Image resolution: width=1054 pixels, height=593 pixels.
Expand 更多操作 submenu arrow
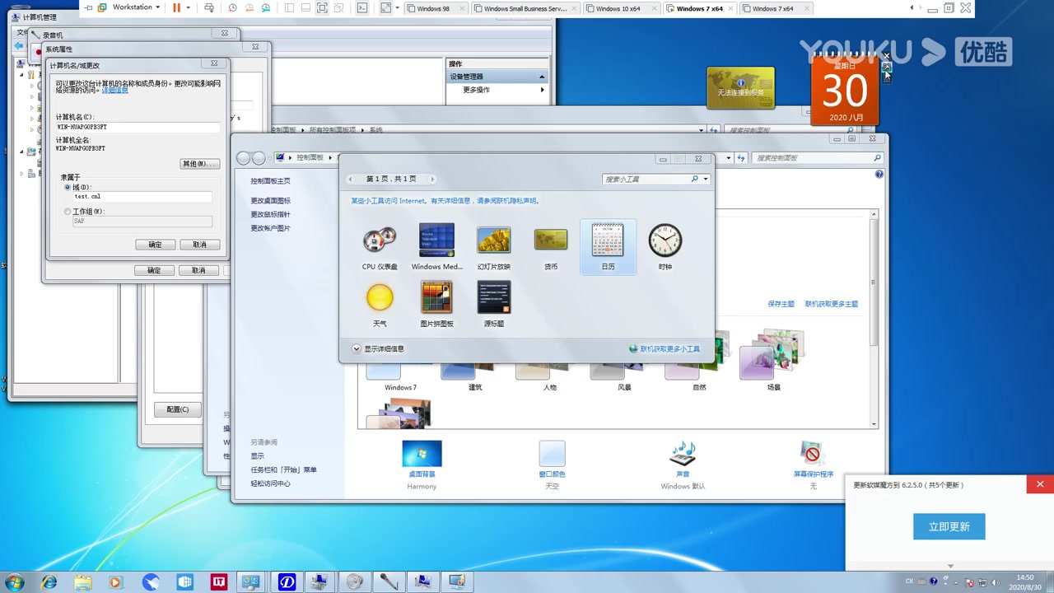pos(542,90)
